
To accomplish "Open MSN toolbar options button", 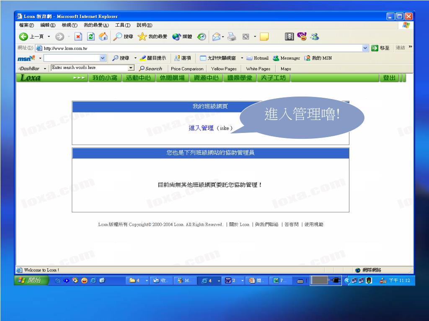I will [183, 58].
